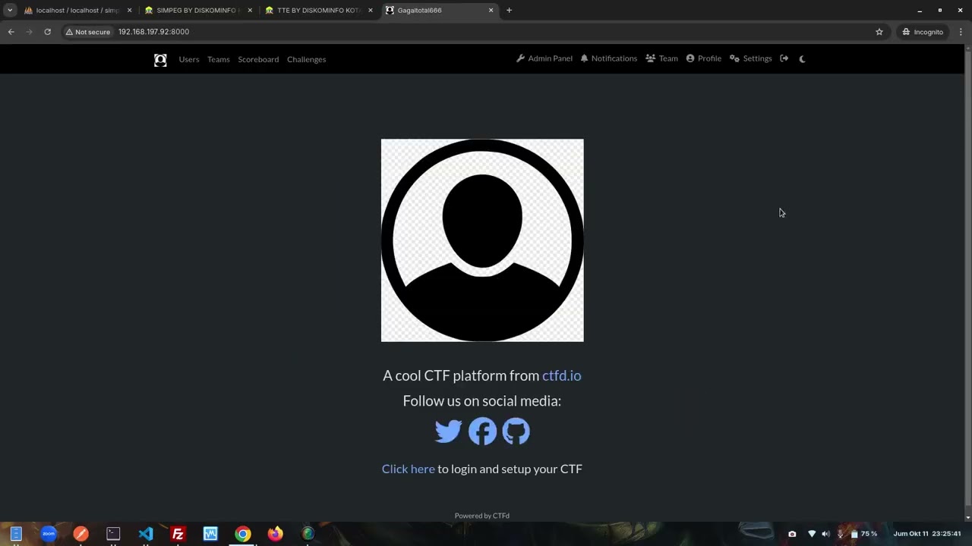Open the tab search dropdown arrow
Viewport: 972px width, 546px height.
tap(10, 11)
